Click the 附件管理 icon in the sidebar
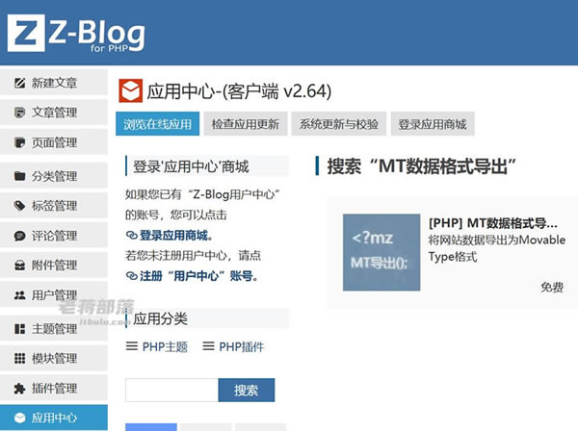578x431 pixels. (19, 265)
